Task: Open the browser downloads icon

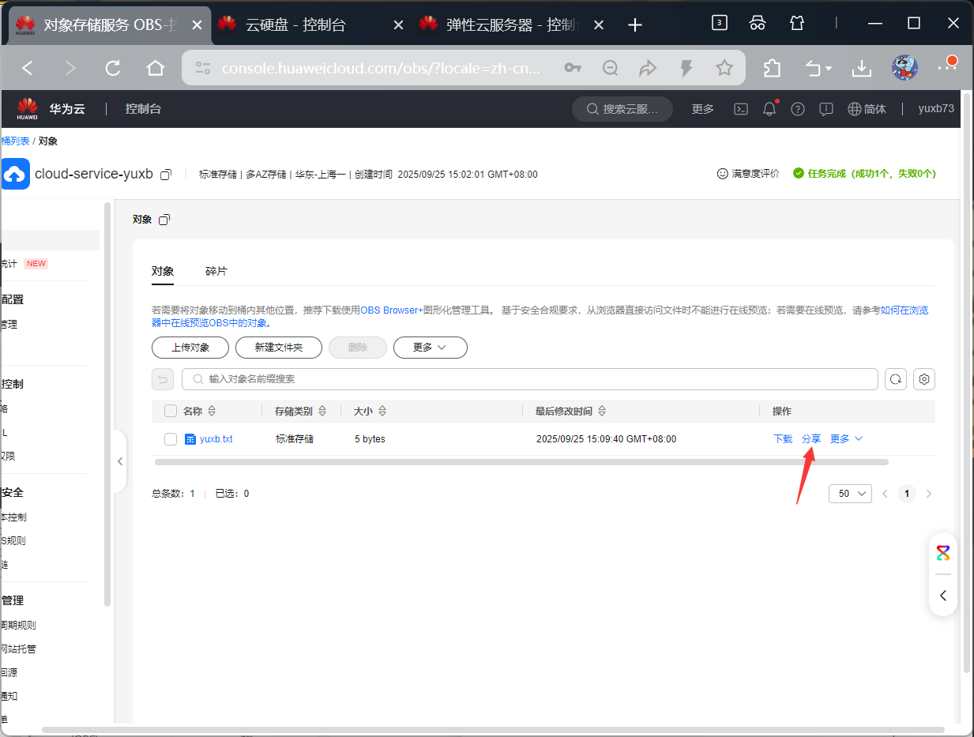Action: (861, 69)
